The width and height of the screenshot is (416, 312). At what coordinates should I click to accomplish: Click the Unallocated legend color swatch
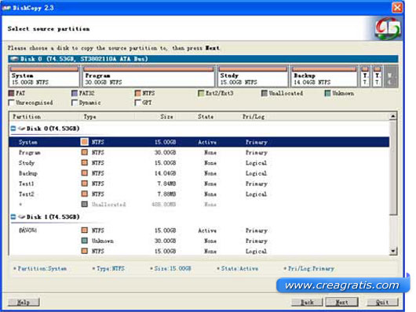pos(265,93)
